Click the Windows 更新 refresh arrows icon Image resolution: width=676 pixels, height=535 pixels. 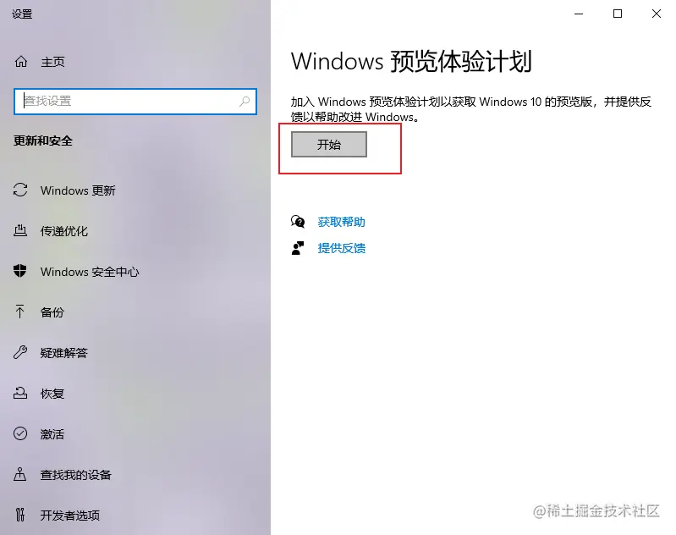20,190
